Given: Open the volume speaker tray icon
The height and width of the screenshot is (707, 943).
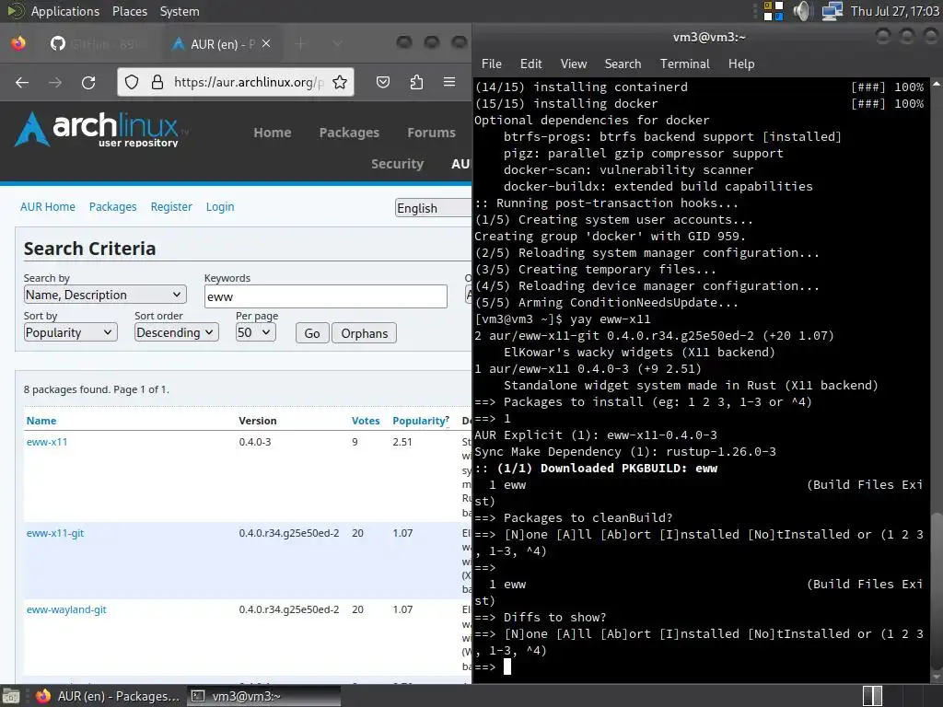Looking at the screenshot, I should 802,11.
